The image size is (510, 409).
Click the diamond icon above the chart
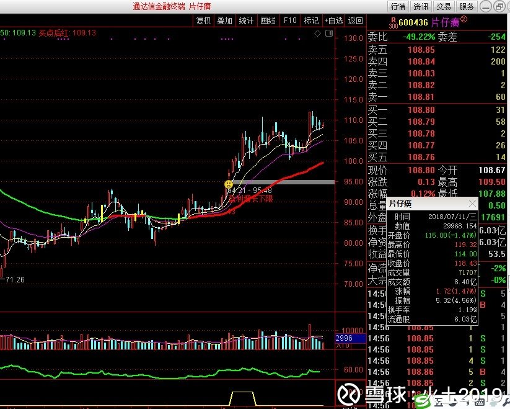[317, 34]
